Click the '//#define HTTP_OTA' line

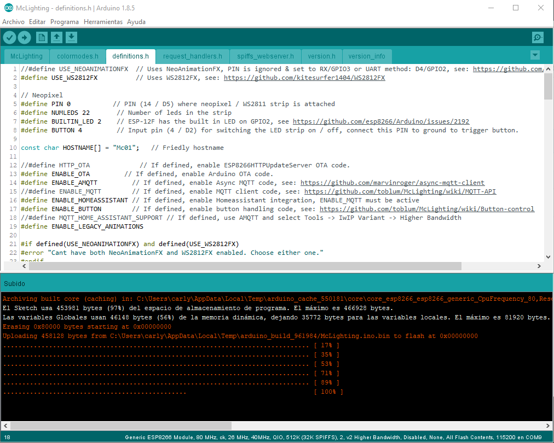pos(185,165)
